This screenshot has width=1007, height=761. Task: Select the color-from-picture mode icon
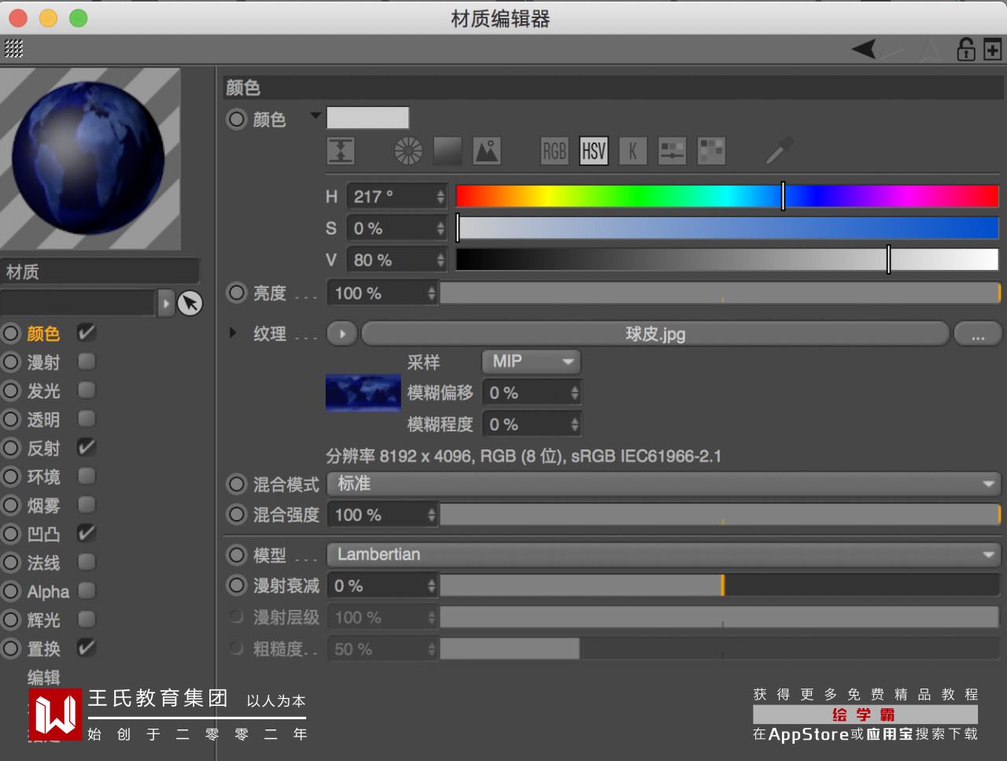pyautogui.click(x=487, y=151)
